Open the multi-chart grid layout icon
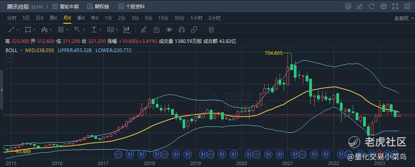 coord(407,6)
